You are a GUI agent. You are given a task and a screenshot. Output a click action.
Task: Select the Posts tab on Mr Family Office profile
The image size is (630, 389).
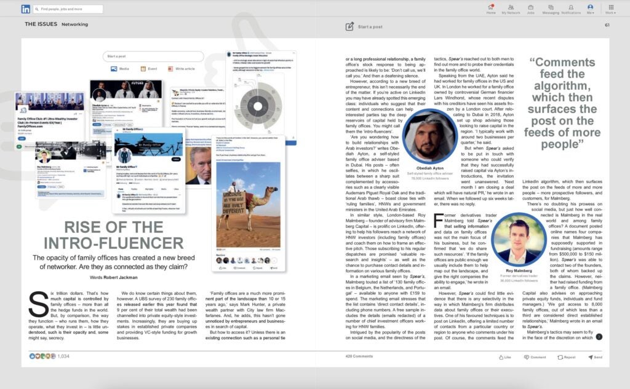point(121,189)
